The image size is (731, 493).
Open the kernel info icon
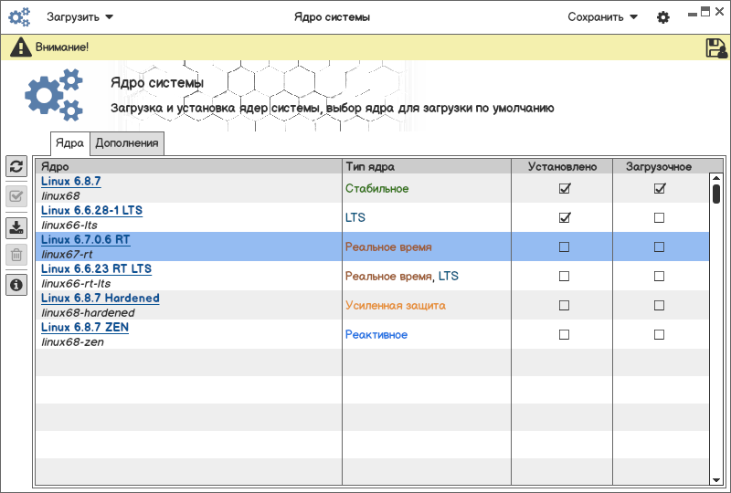click(16, 286)
